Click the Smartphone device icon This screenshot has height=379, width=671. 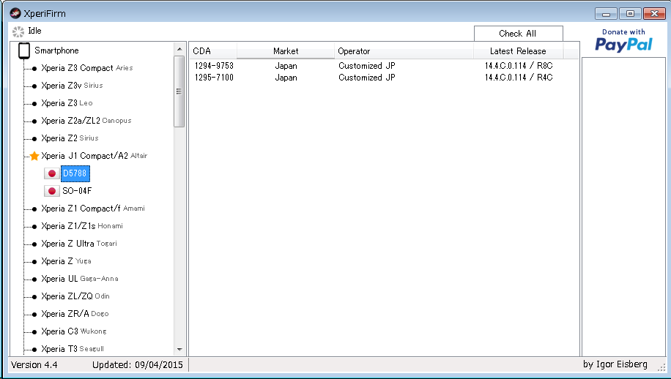(x=24, y=50)
